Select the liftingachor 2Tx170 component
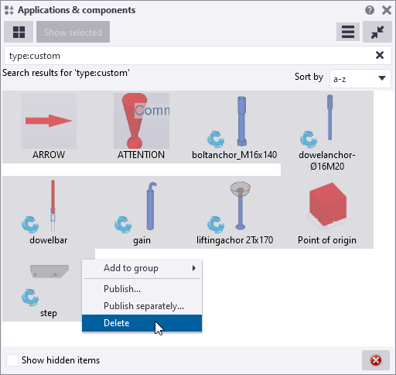 click(x=234, y=212)
